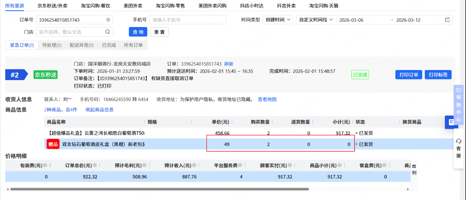
Task: Click the 508.96 estimated profit value
Action: [x=140, y=177]
